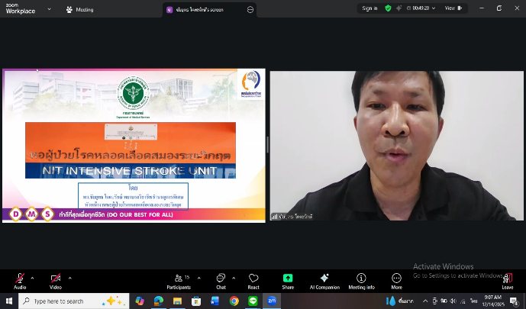The height and width of the screenshot is (309, 526).
Task: Click the green Share screen button
Action: click(x=288, y=282)
